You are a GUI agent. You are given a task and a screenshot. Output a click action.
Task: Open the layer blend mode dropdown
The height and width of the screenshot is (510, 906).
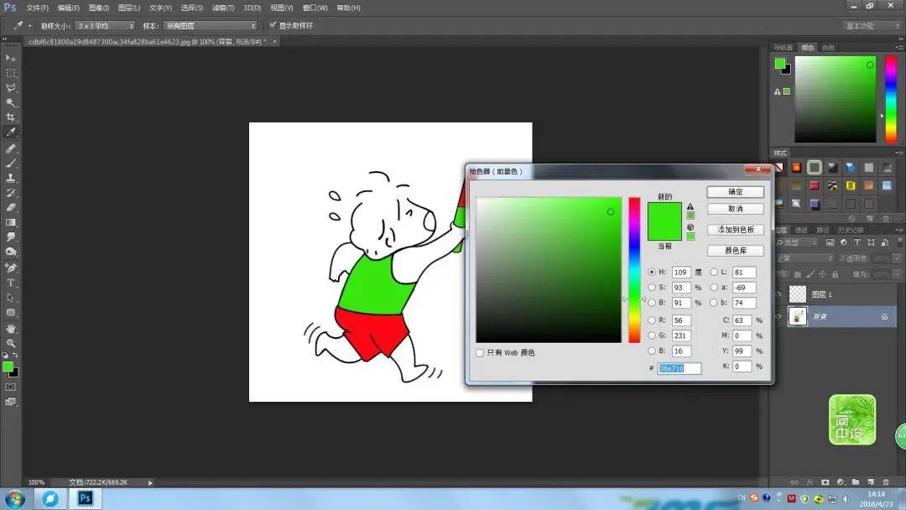[804, 258]
